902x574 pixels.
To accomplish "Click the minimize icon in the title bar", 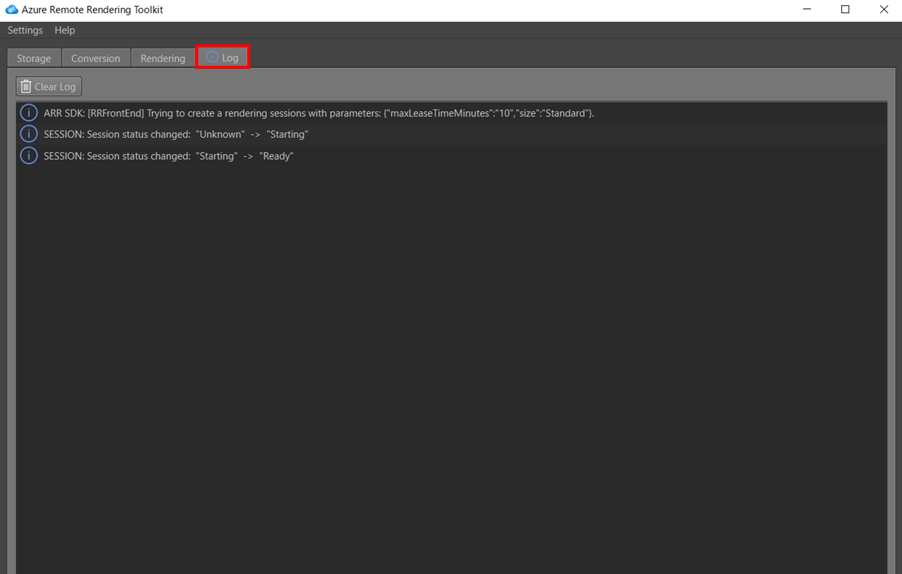I will click(807, 9).
